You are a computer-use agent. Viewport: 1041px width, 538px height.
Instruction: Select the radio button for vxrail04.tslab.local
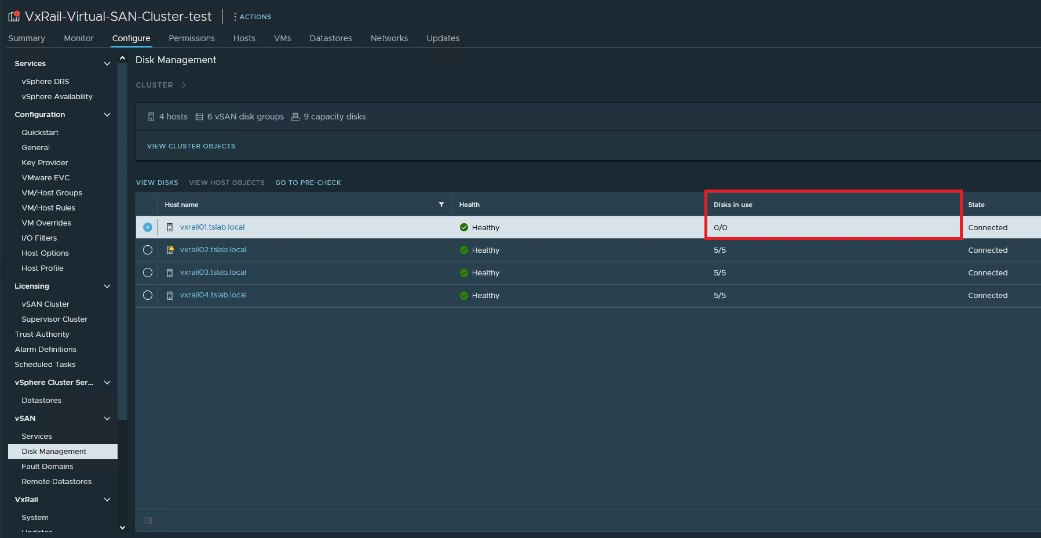coord(148,295)
